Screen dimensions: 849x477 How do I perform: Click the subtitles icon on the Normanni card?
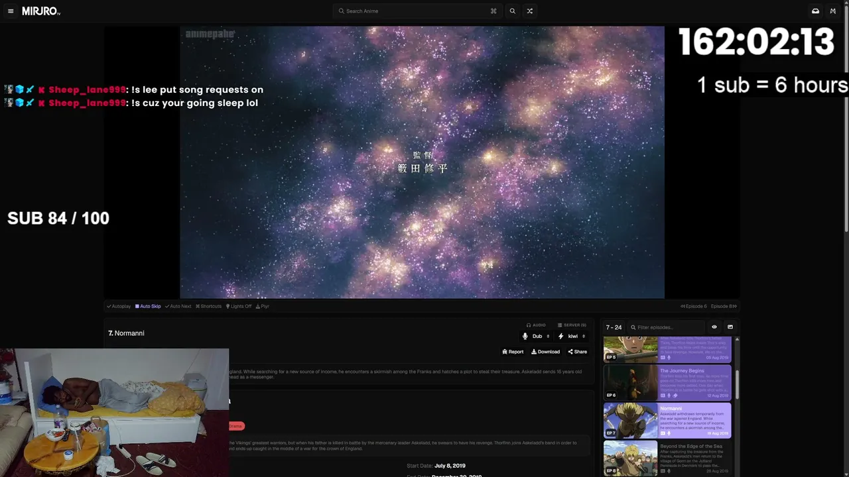[662, 433]
